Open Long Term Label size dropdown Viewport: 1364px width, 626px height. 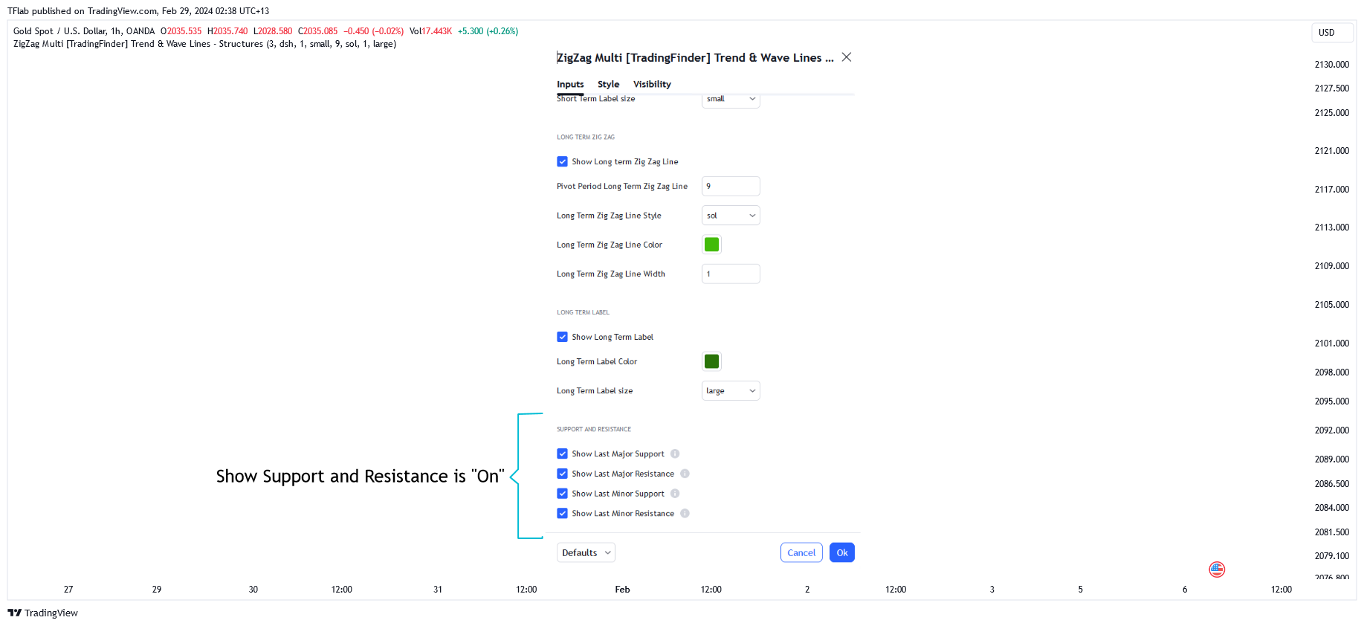tap(731, 391)
